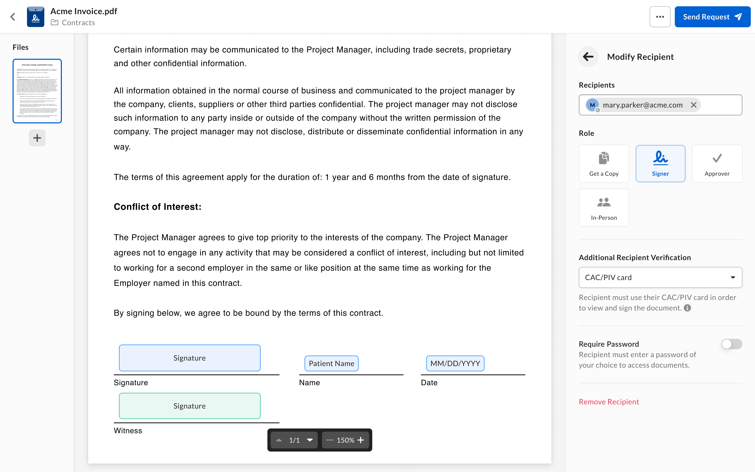Choose the In-Person role option

(x=604, y=208)
